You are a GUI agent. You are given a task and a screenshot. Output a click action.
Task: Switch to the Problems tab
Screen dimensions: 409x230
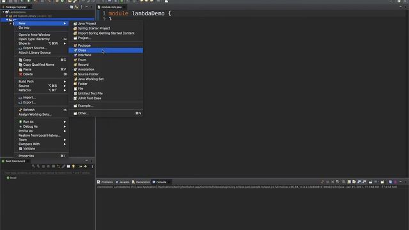pyautogui.click(x=105, y=182)
